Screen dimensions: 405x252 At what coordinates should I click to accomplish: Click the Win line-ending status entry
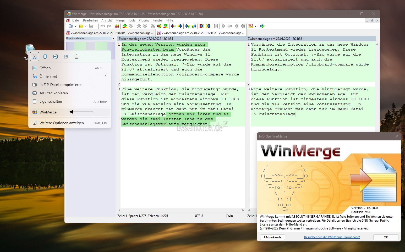coord(230,216)
